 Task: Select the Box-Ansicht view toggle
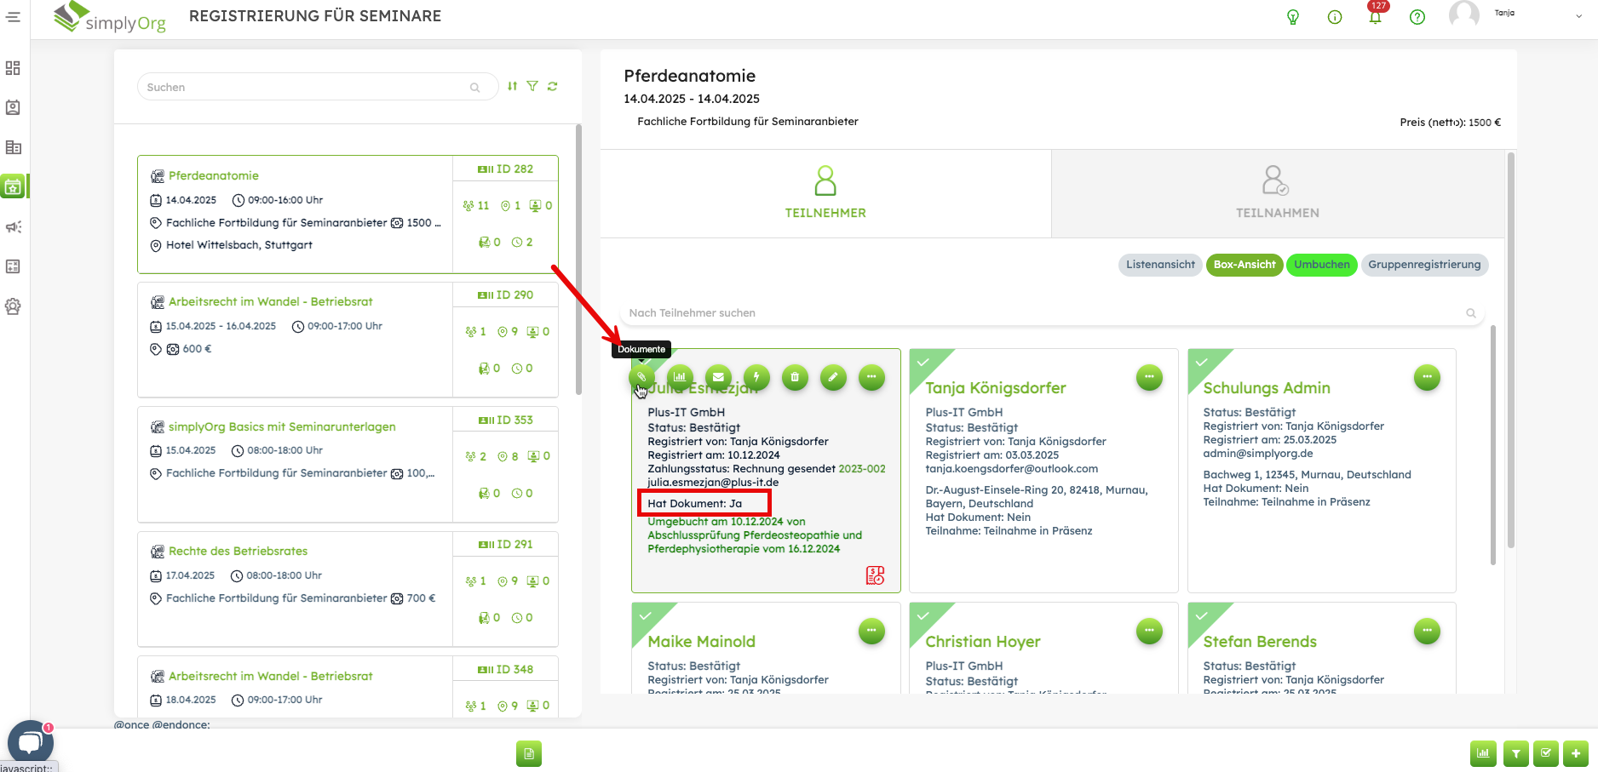(x=1244, y=265)
